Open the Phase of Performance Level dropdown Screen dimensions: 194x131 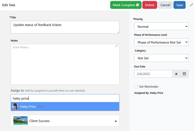(161, 42)
